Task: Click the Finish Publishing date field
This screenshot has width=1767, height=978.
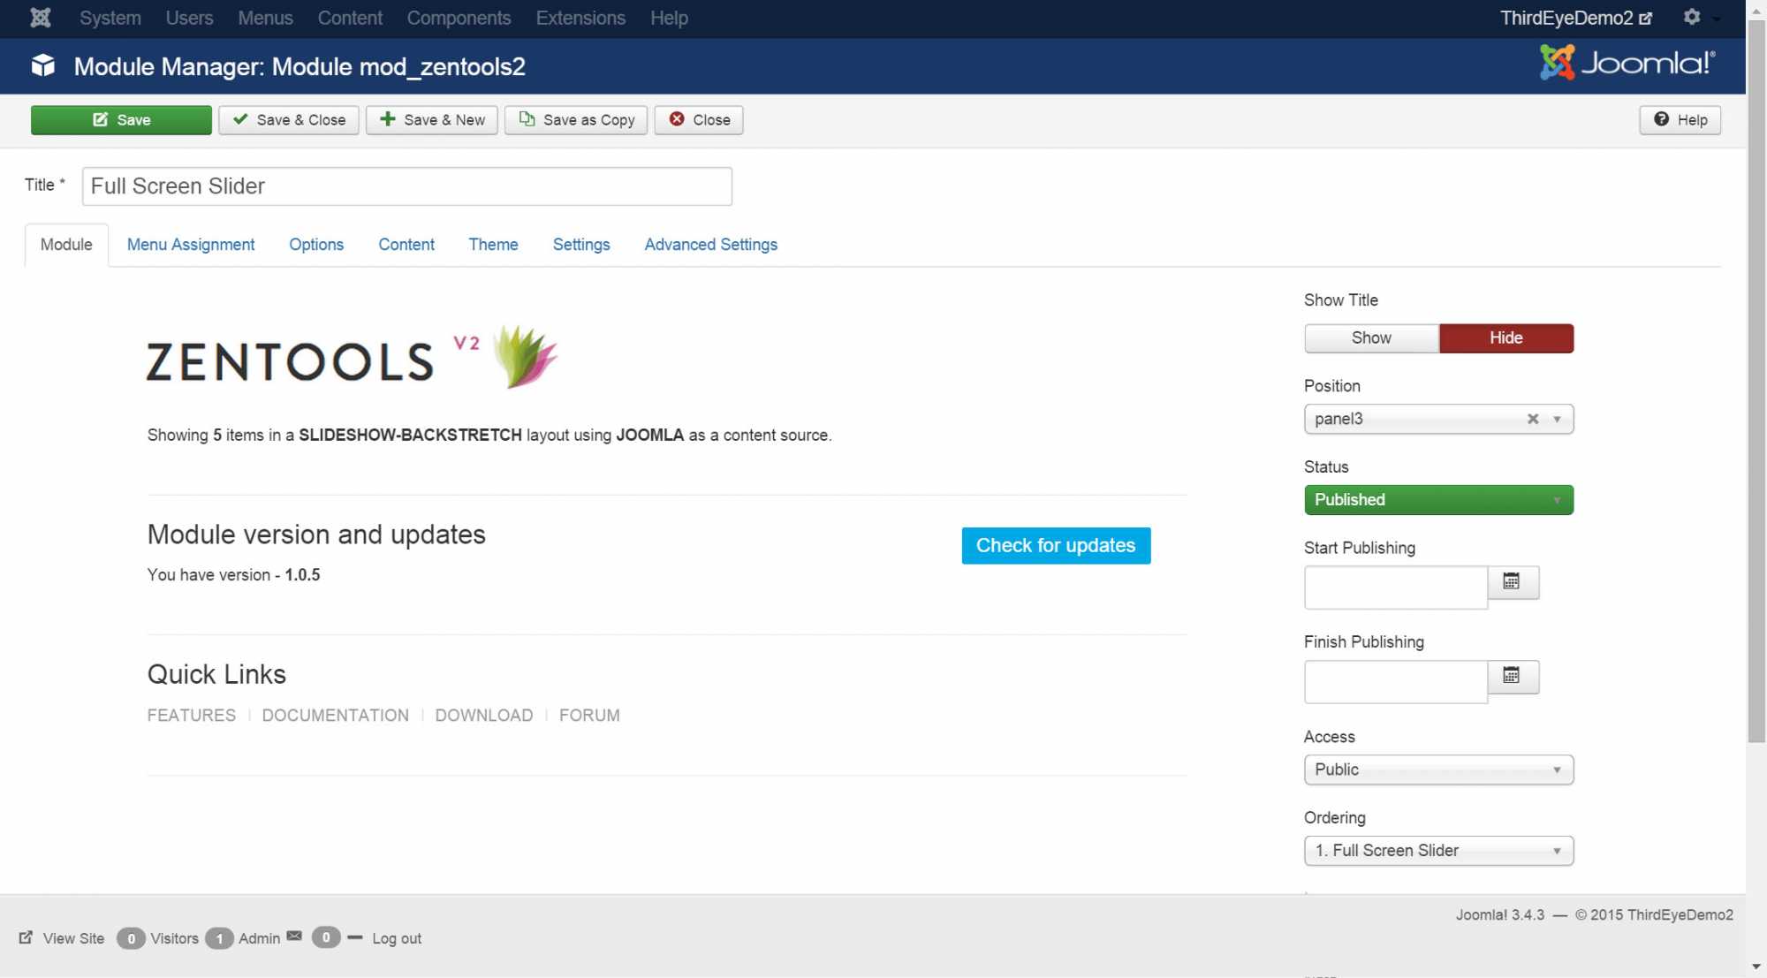Action: pos(1396,682)
